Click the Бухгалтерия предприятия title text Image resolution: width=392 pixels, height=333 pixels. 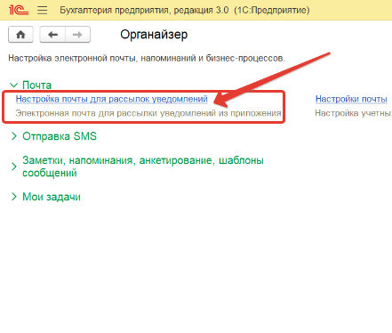[x=185, y=10]
